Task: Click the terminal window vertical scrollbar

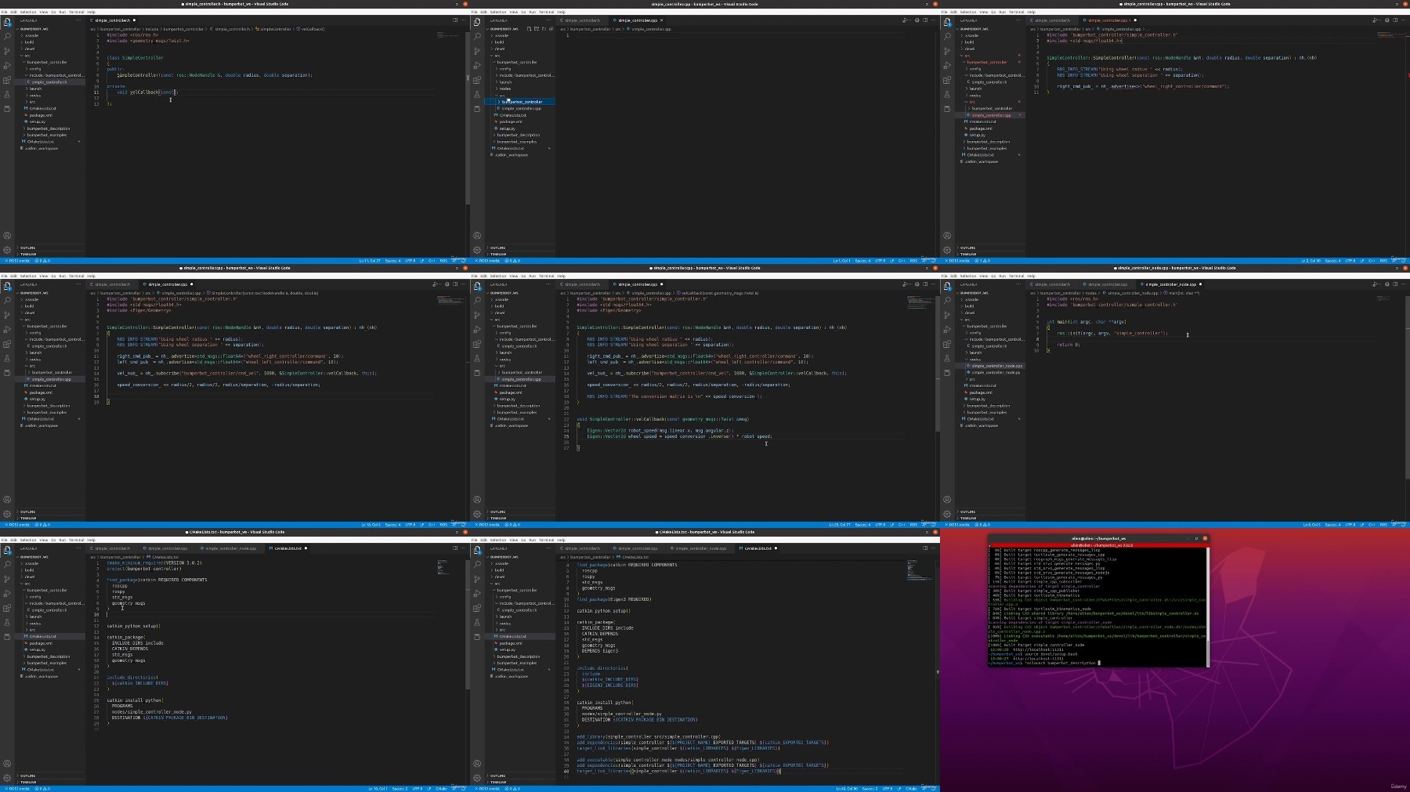Action: click(x=1207, y=606)
